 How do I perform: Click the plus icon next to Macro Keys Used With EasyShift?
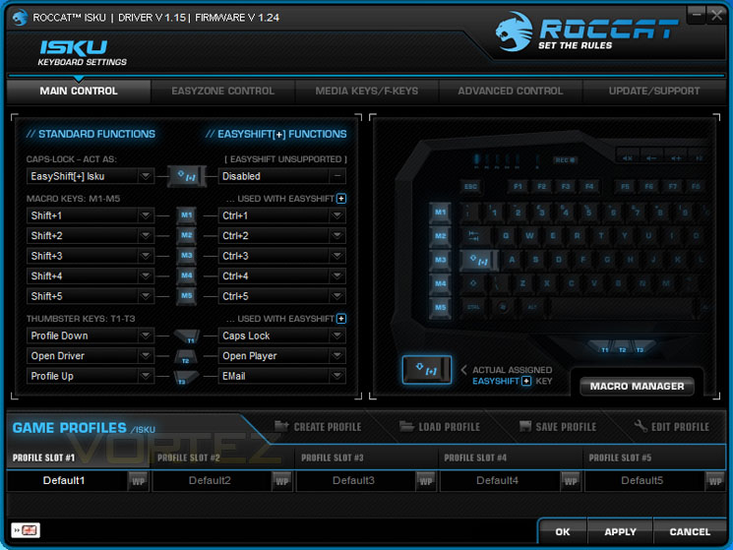point(341,199)
